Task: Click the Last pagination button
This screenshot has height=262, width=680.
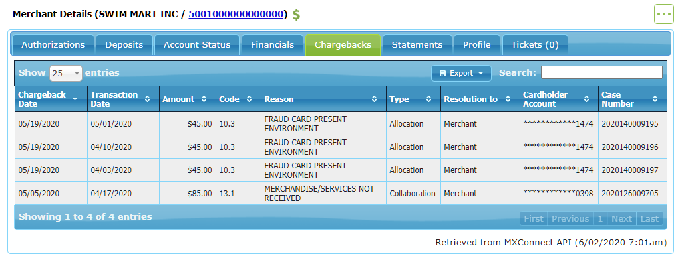Action: pyautogui.click(x=649, y=218)
